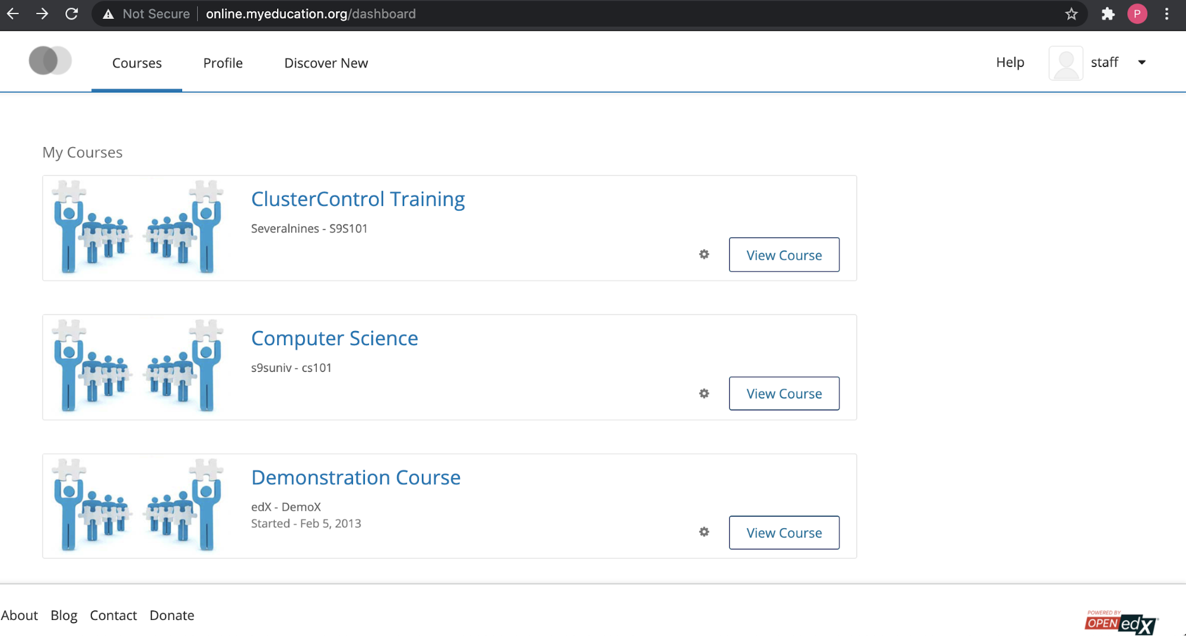The width and height of the screenshot is (1186, 636).
Task: Open the browser extensions puzzle icon
Action: (1108, 14)
